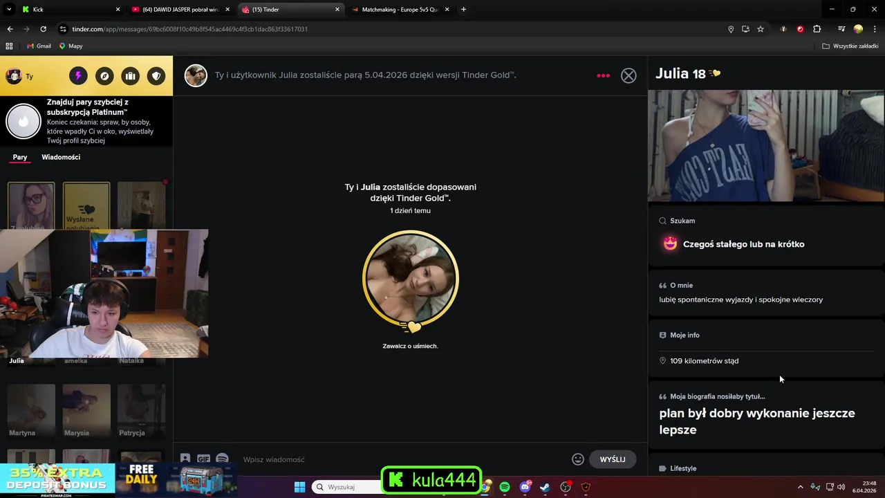Screen dimensions: 885x498
Task: Open the briefcase Work mode icon
Action: tap(130, 76)
